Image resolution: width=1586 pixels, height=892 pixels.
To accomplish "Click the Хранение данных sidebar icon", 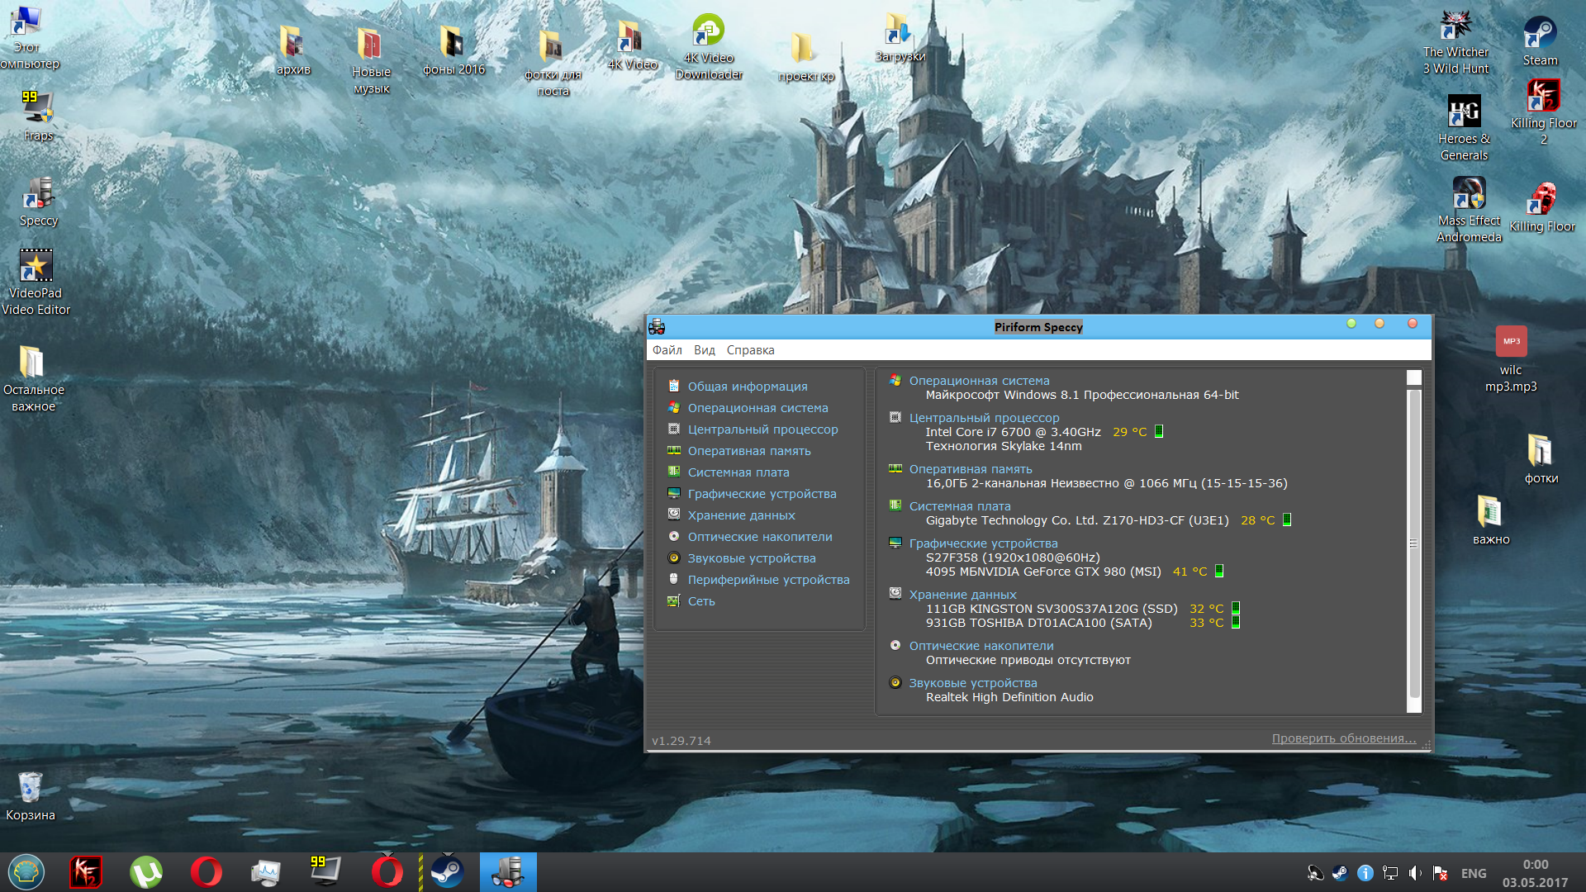I will pos(674,515).
